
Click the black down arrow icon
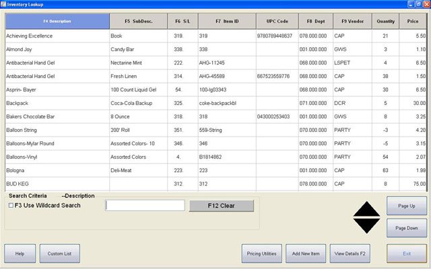[x=367, y=225]
